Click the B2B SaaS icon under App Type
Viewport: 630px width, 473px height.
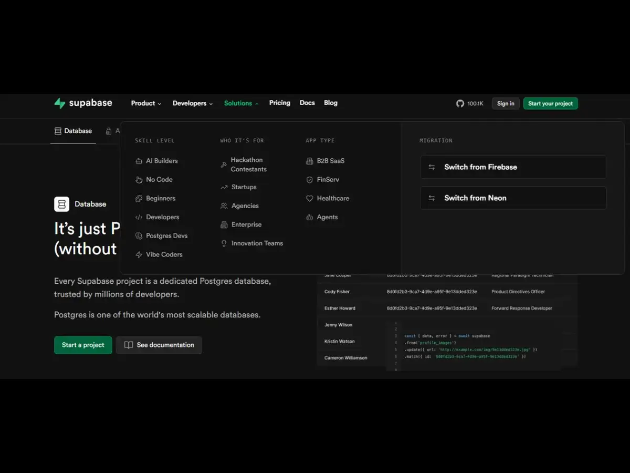310,161
